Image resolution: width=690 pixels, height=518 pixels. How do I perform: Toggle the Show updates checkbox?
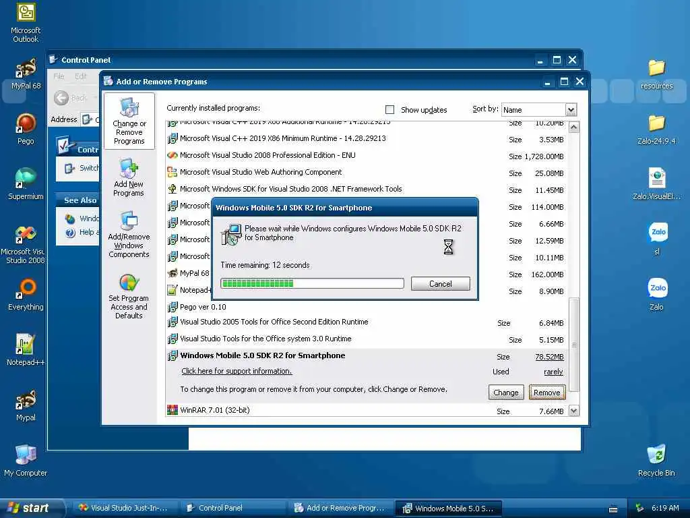(389, 109)
